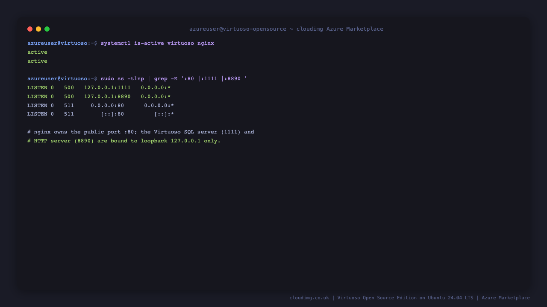Click the 127.0.0.1:1111 listen address
This screenshot has height=307, width=547.
(107, 87)
